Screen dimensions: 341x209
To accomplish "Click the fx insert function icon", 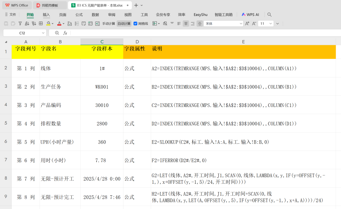I will tap(65, 33).
